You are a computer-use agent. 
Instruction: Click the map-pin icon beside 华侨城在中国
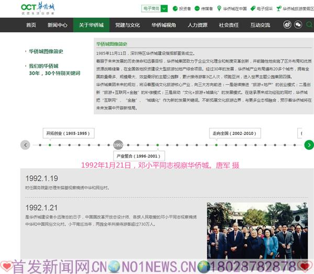pos(219,8)
